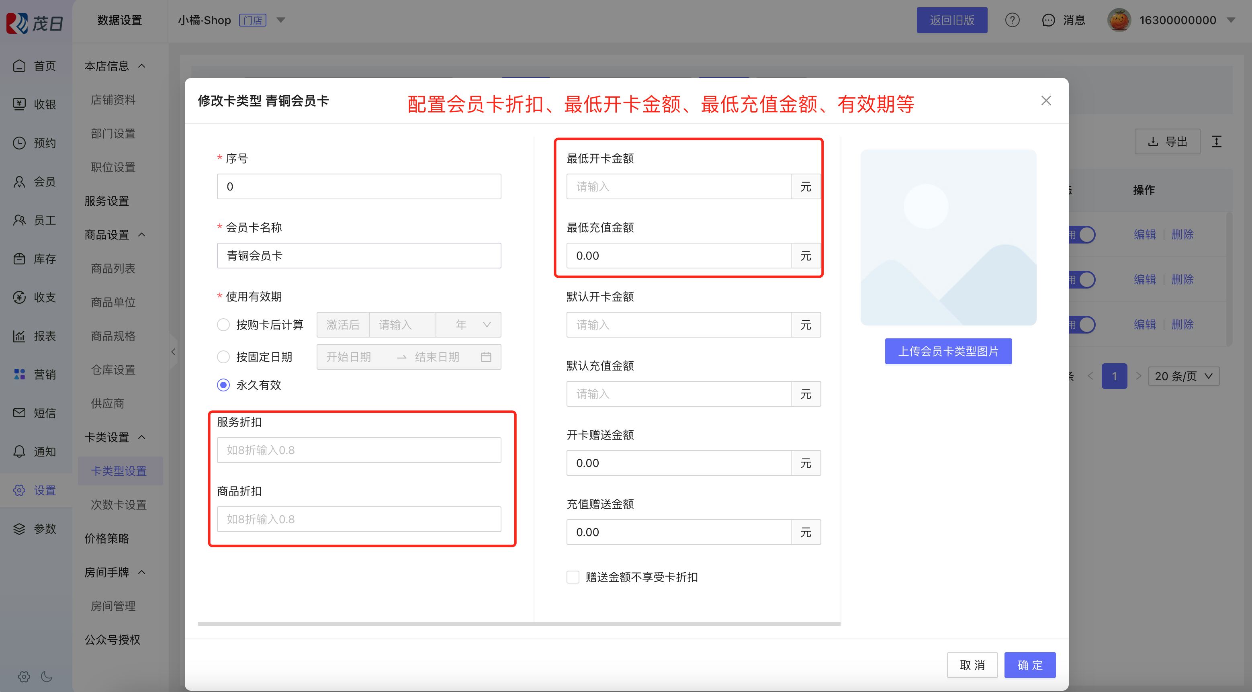Open the inventory (库存) sidebar icon
Viewport: 1252px width, 692px height.
(x=19, y=258)
